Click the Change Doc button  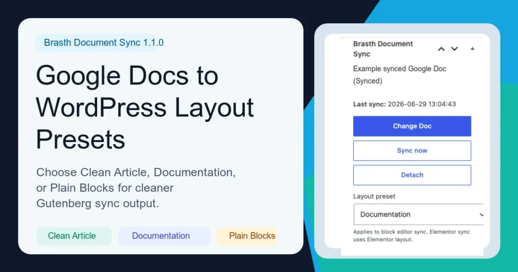[412, 126]
